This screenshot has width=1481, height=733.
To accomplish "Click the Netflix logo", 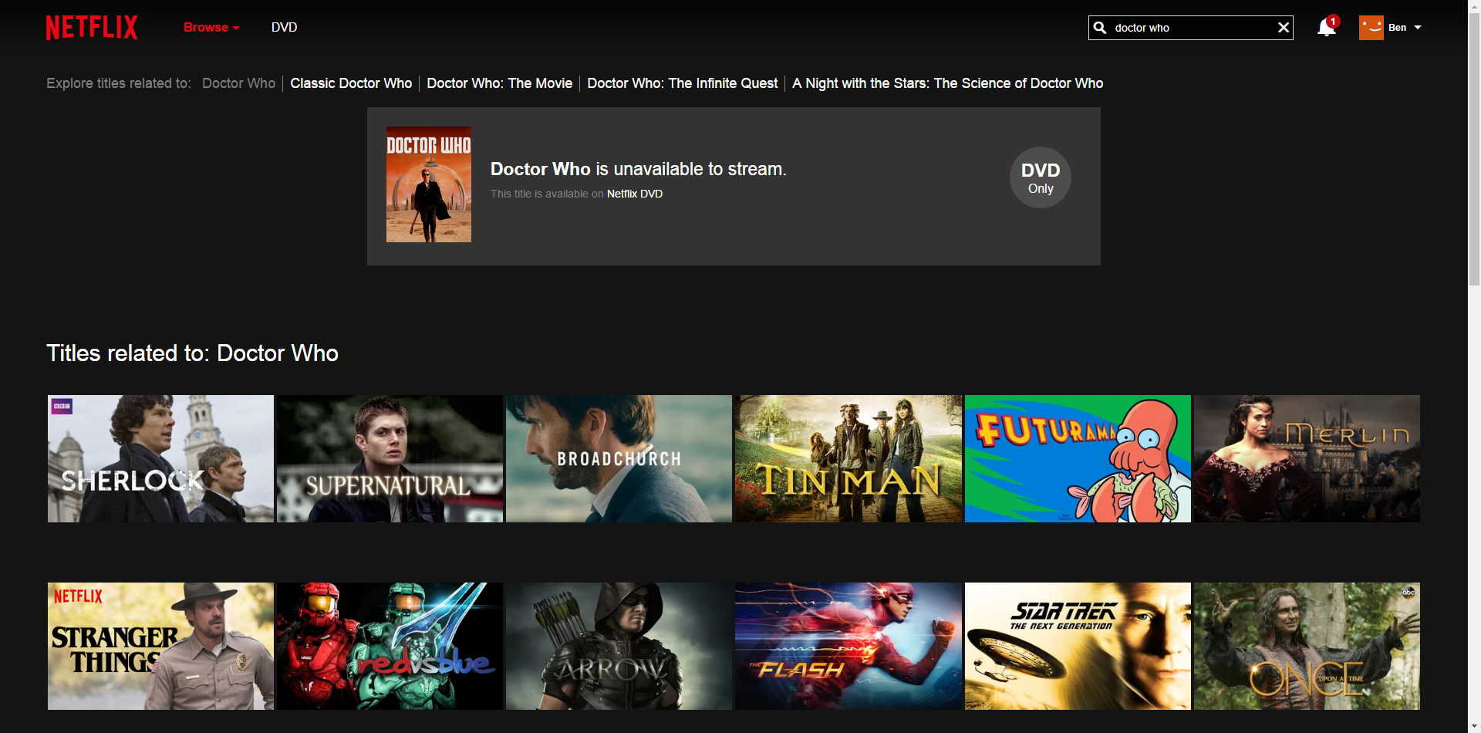I will click(x=92, y=28).
